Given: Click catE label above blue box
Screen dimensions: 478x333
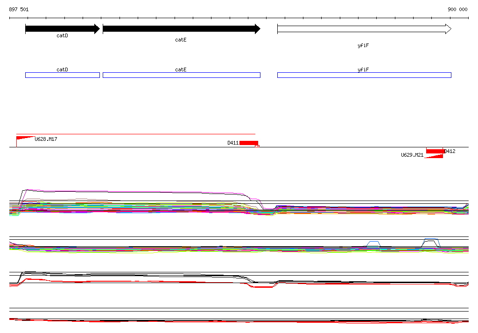Looking at the screenshot, I should (x=181, y=69).
